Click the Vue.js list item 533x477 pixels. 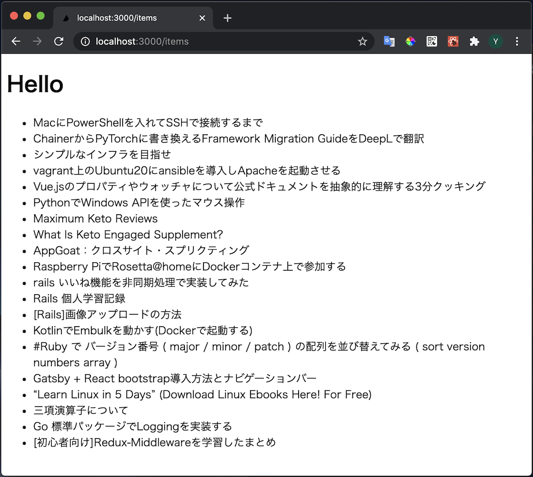259,187
